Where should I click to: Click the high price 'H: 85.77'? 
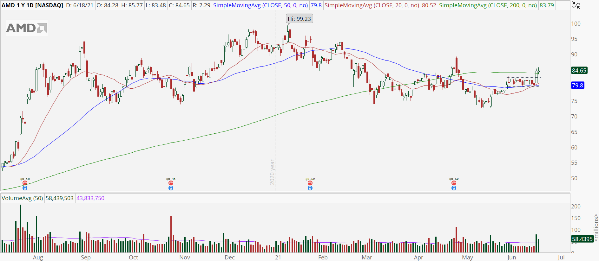tap(132, 5)
